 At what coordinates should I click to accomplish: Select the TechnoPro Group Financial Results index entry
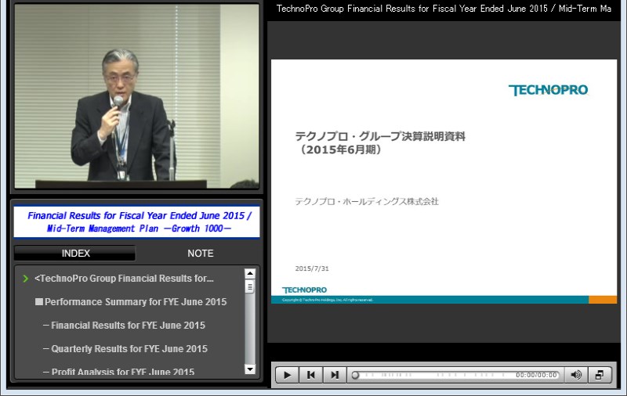124,279
